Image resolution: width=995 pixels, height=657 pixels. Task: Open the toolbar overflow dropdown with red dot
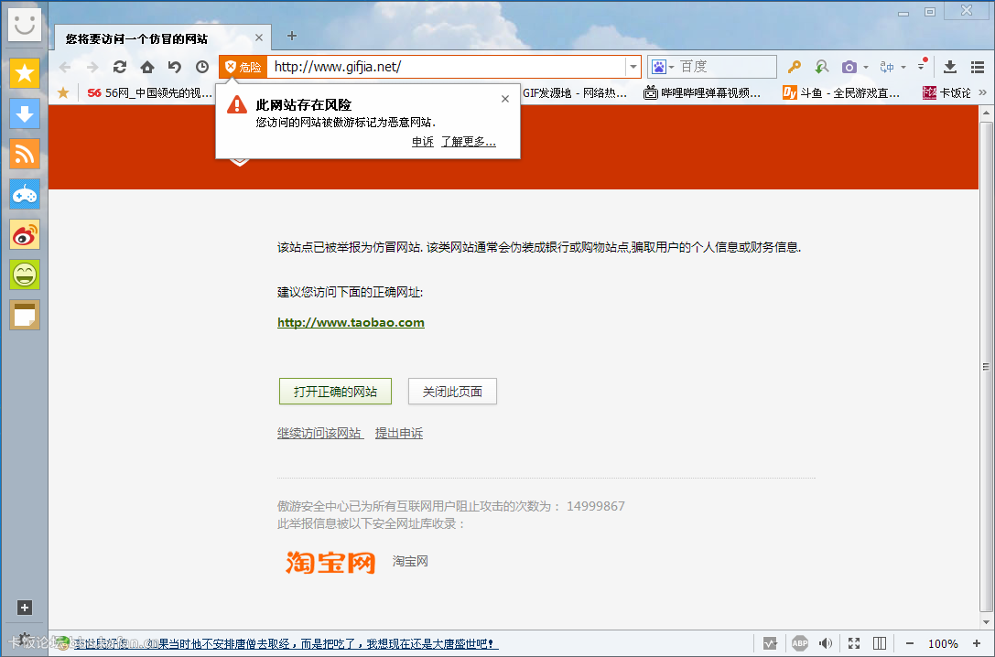922,65
